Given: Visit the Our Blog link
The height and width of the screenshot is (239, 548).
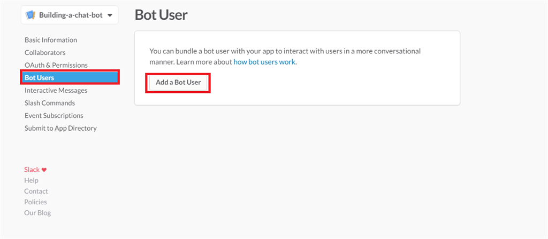Looking at the screenshot, I should click(x=37, y=213).
